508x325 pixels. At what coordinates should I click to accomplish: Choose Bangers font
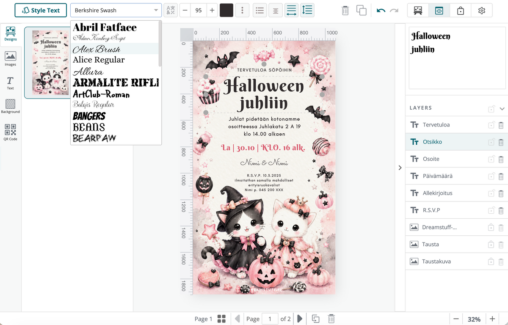coord(114,116)
